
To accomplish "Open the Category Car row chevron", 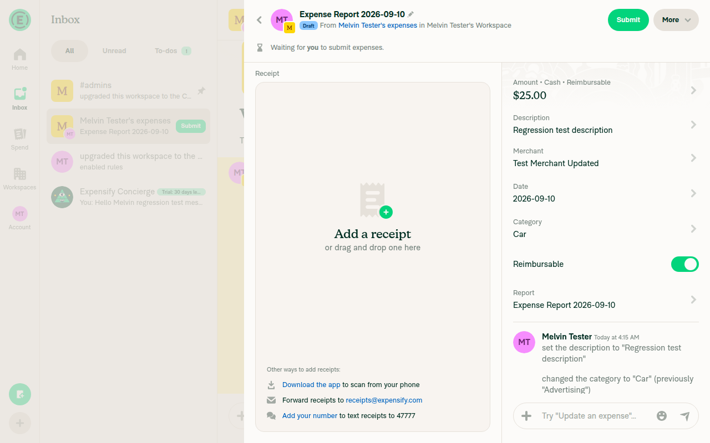I will click(x=693, y=229).
